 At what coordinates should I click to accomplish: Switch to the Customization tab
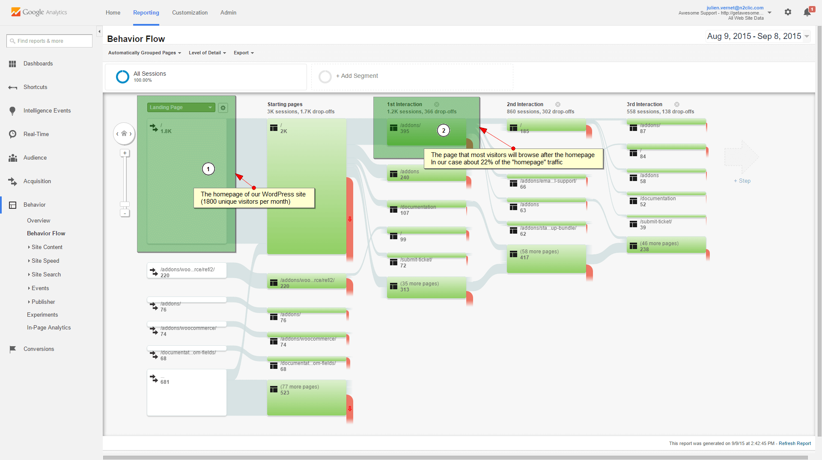(x=190, y=13)
